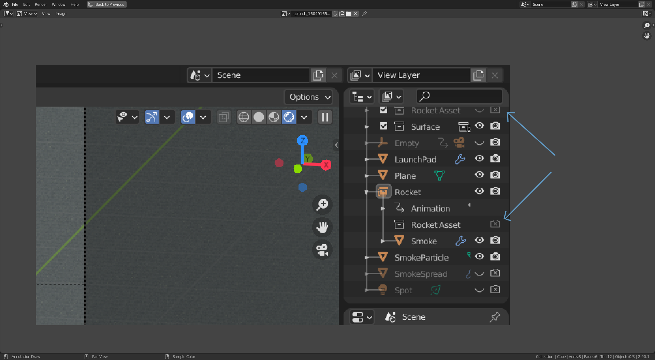Click the Collection Cube stats text in the status bar

[x=592, y=357]
